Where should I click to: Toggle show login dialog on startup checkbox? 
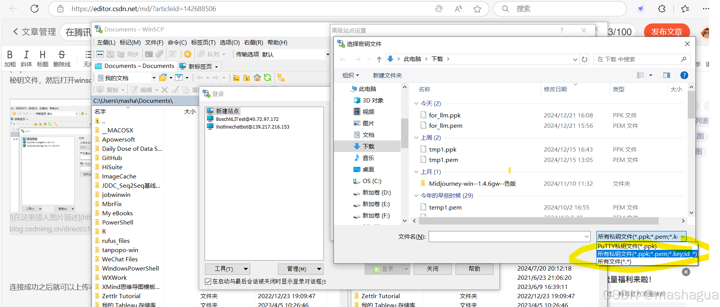tap(208, 282)
